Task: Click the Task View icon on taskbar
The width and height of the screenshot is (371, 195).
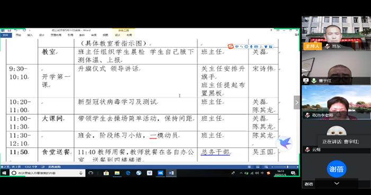Action: pos(91,173)
